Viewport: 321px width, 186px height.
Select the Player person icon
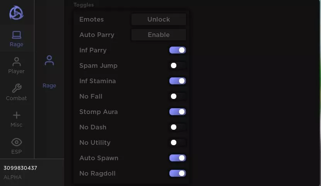coord(16,62)
